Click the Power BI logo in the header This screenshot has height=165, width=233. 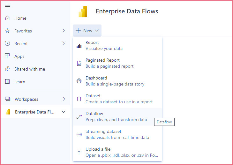(83, 12)
